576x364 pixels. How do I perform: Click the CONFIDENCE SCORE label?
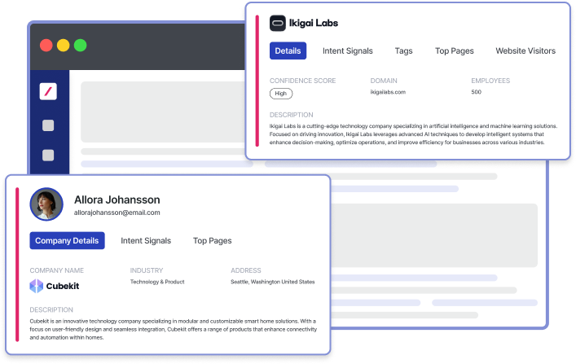[x=303, y=81]
